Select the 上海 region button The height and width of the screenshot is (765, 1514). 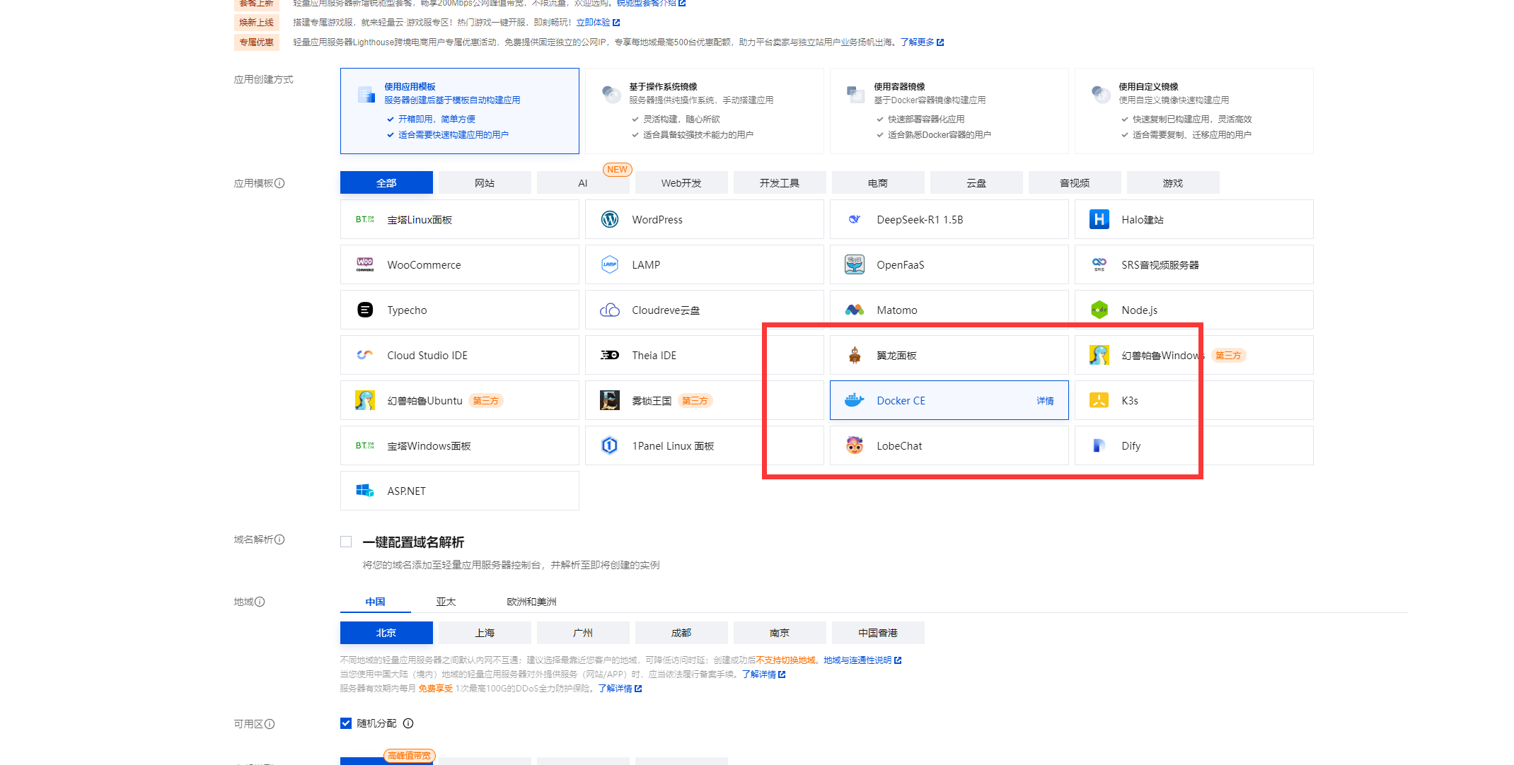[485, 633]
